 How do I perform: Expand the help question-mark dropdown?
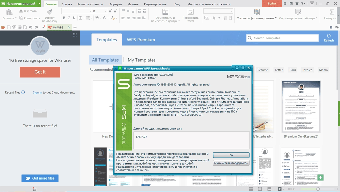pyautogui.click(x=305, y=3)
